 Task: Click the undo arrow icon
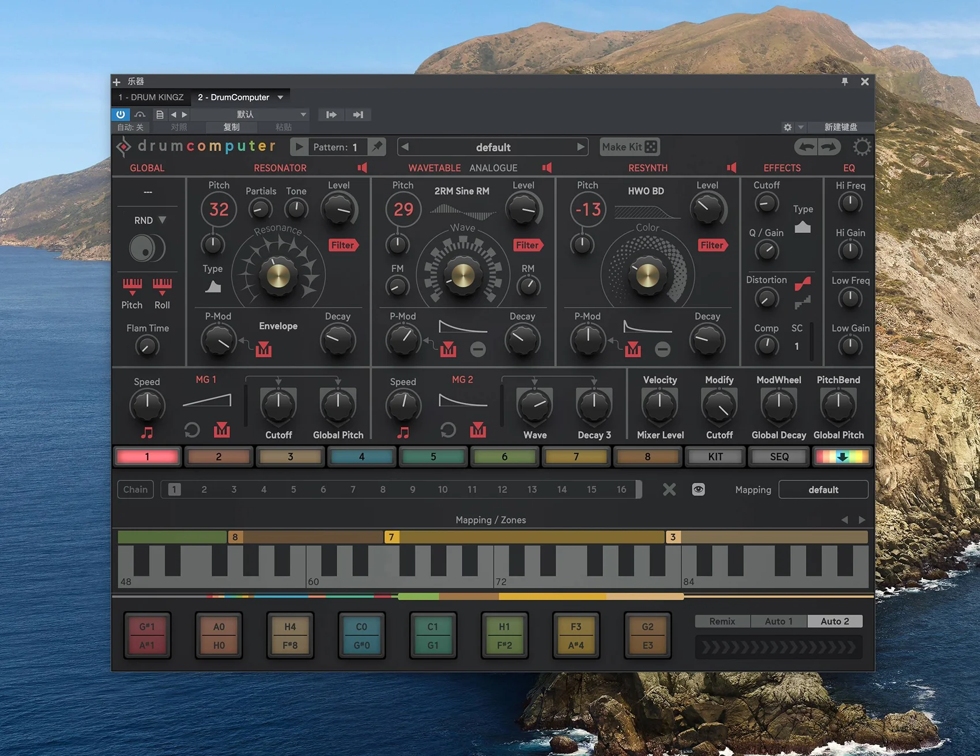coord(806,147)
